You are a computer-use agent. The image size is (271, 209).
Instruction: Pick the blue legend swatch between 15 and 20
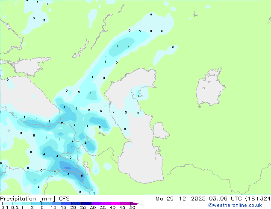(67, 203)
